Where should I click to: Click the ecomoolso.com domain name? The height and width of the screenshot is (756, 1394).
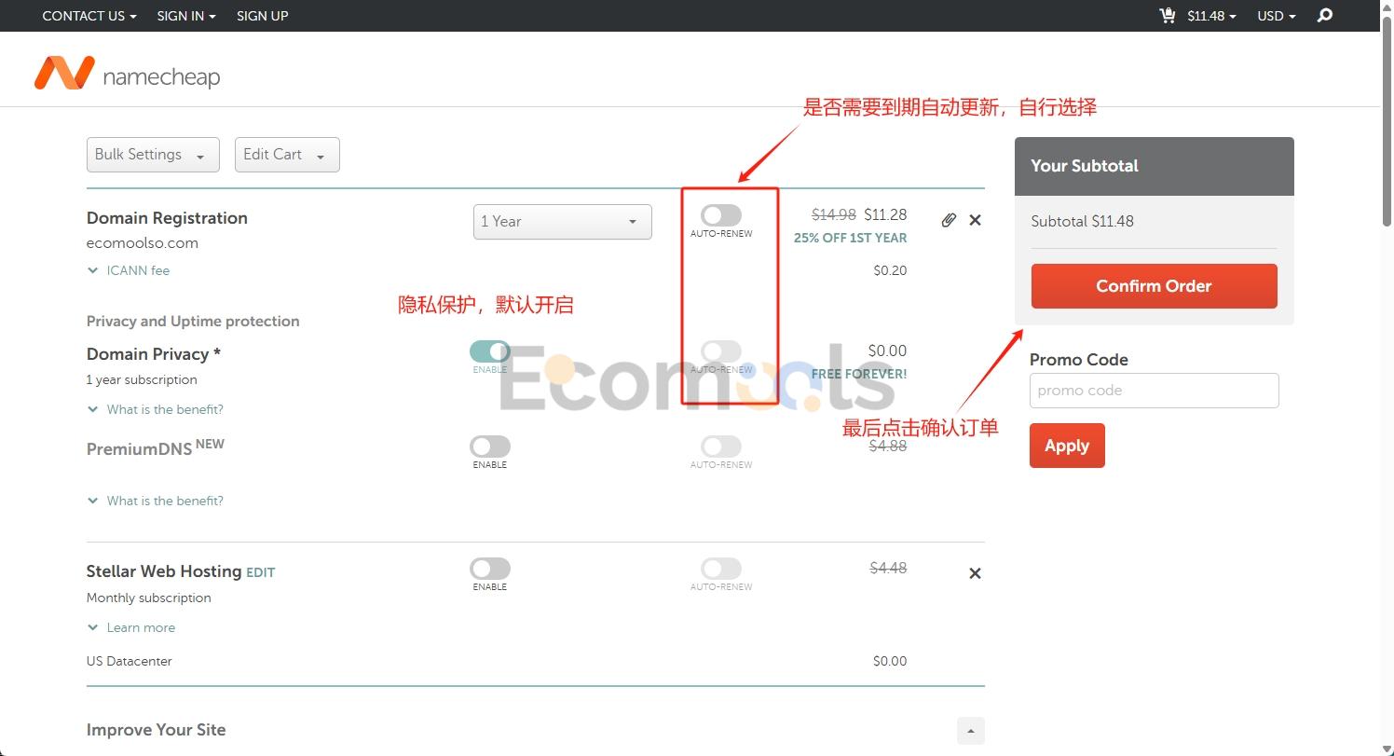tap(143, 243)
